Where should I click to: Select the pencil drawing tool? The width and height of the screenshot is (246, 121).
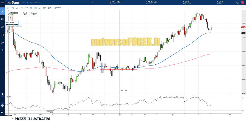pyautogui.click(x=17, y=8)
